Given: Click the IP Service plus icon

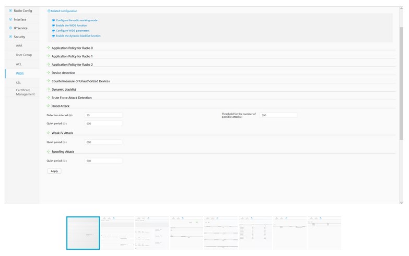Looking at the screenshot, I should pos(10,28).
